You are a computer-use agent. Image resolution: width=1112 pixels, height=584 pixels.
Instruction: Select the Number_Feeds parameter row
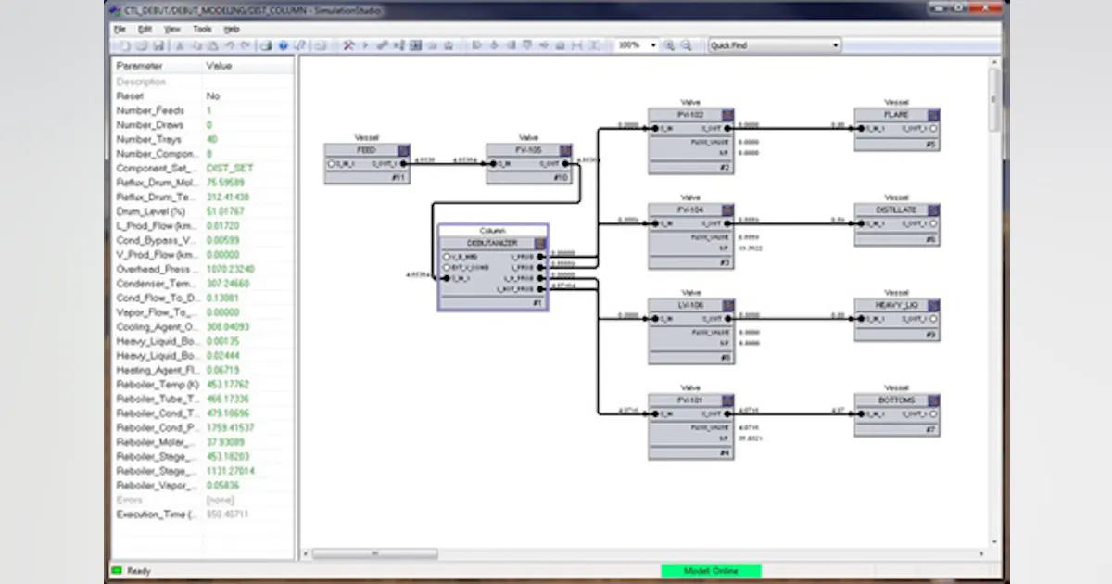(202, 110)
